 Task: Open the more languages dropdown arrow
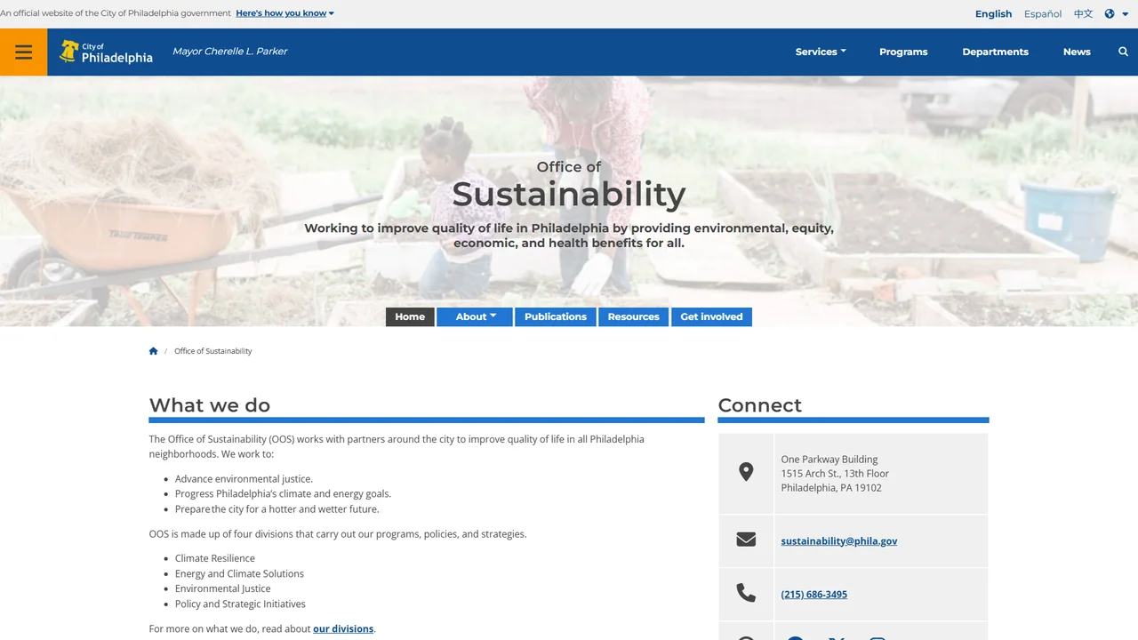pos(1125,13)
